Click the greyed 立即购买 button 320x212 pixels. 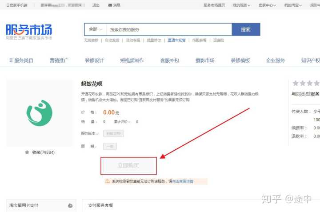click(128, 165)
